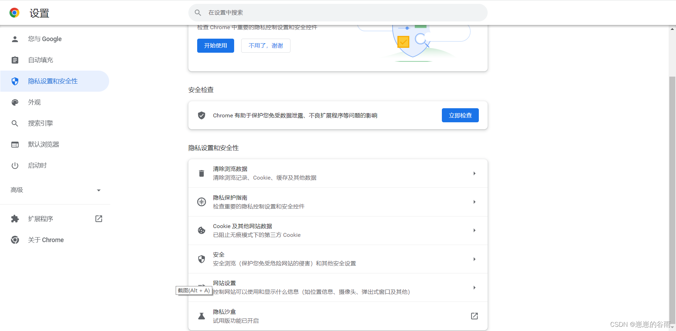676x331 pixels.
Task: Open the 安全 row using its arrow
Action: (x=474, y=259)
